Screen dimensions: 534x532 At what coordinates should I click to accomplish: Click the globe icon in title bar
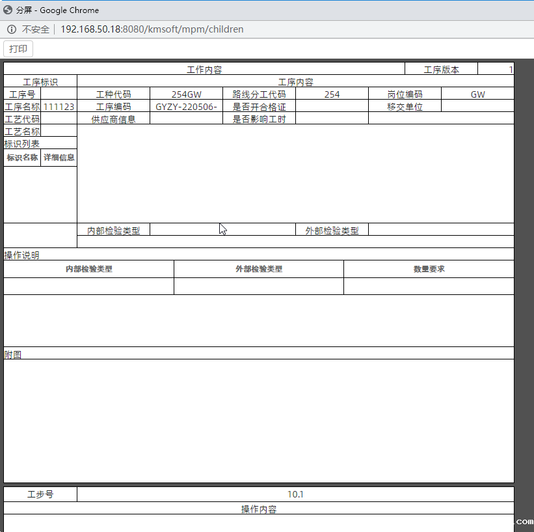tap(8, 10)
